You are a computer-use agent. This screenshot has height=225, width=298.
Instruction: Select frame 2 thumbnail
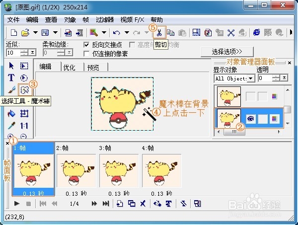[76, 170]
